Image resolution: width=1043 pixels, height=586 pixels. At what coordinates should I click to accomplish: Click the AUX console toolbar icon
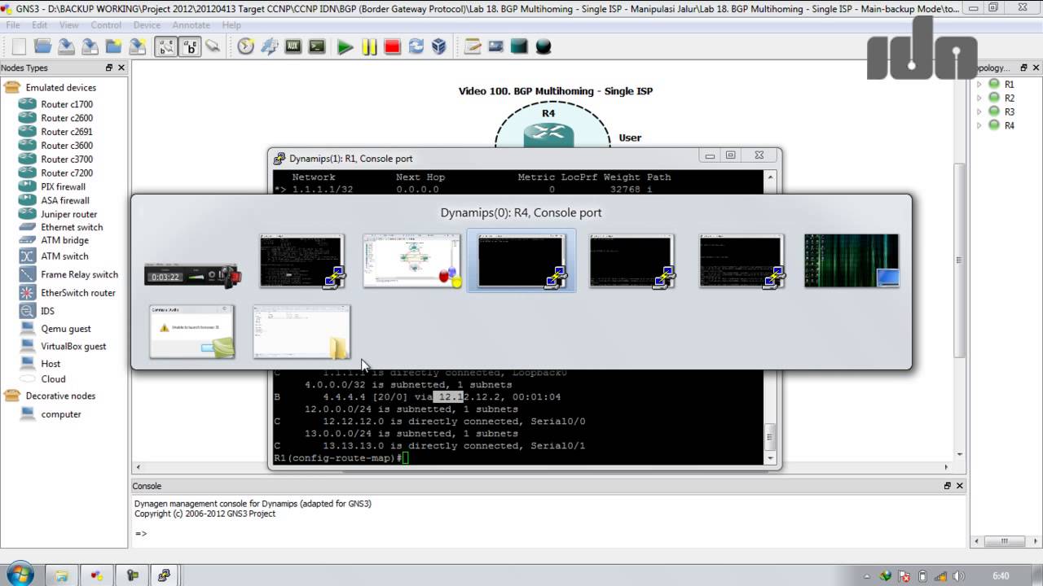(x=293, y=46)
